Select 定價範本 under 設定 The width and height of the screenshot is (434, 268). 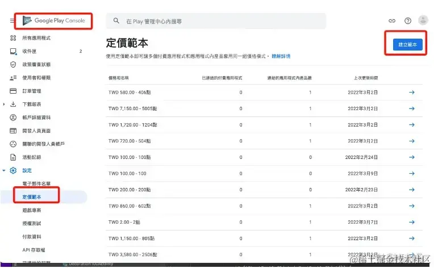pyautogui.click(x=32, y=197)
